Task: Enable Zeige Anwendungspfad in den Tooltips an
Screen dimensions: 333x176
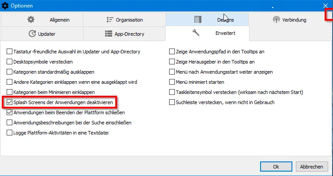Action: (172, 52)
